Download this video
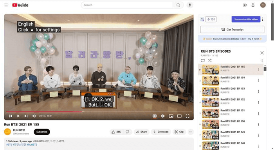274x150 pixels. point(161,132)
